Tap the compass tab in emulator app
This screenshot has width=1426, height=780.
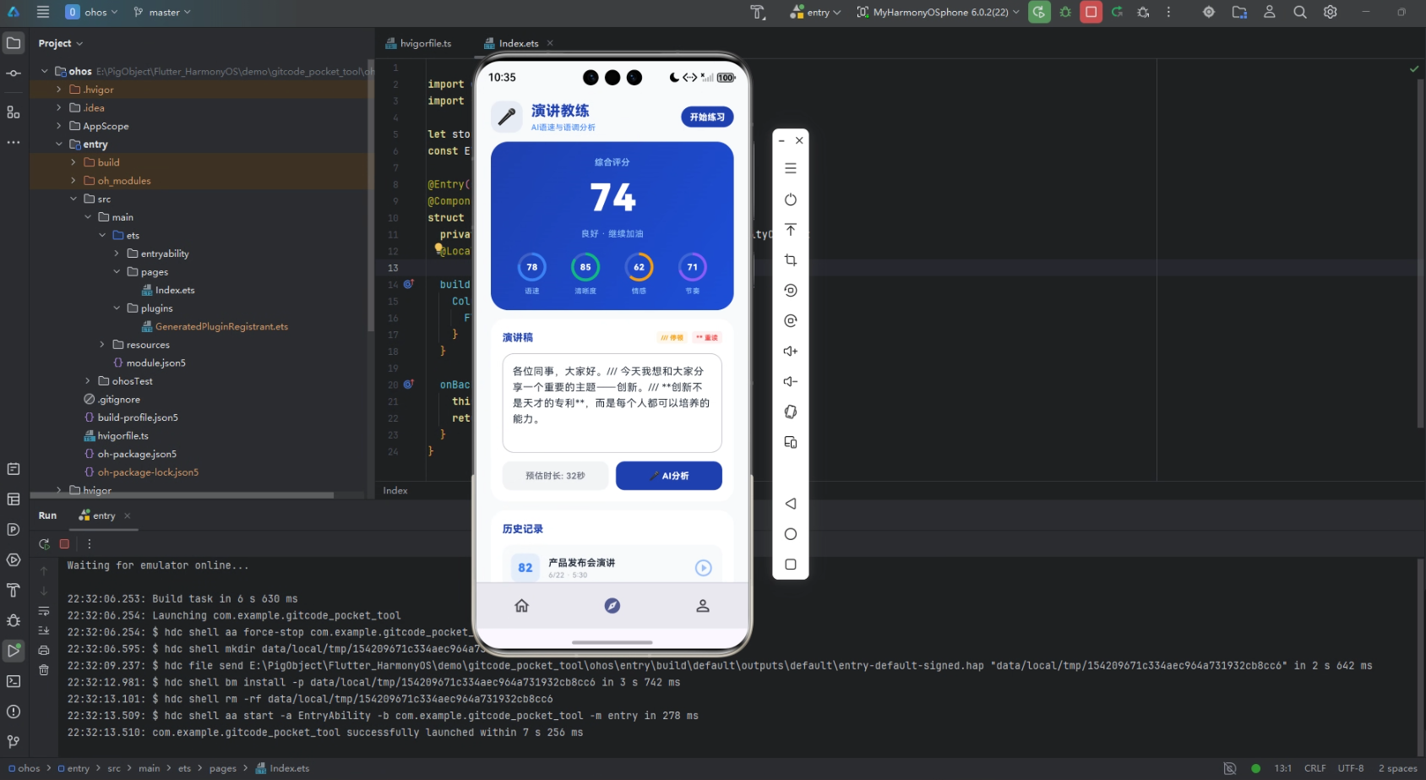(x=612, y=606)
